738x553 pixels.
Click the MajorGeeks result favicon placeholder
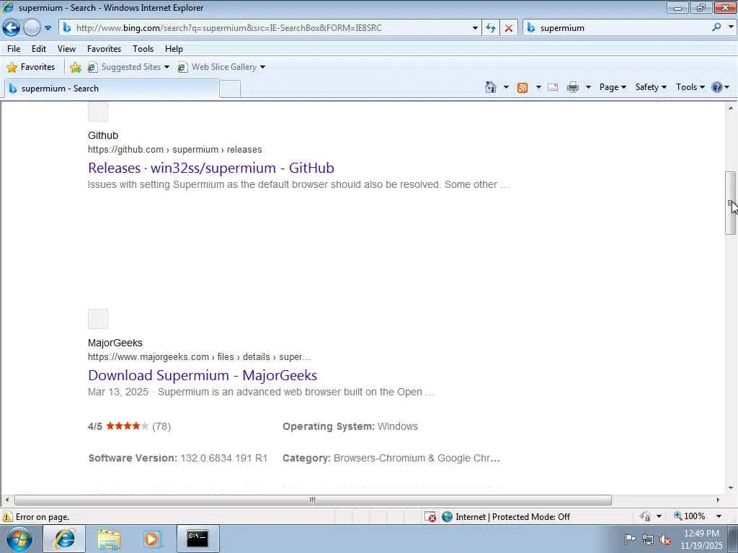point(98,319)
